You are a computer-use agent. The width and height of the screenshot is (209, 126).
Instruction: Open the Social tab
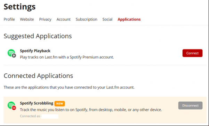107,20
